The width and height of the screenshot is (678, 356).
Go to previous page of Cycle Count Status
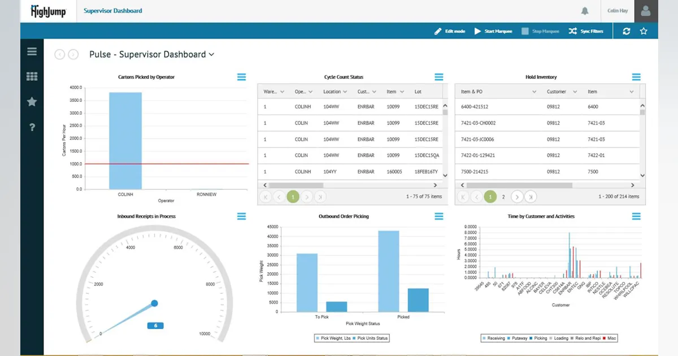(279, 197)
